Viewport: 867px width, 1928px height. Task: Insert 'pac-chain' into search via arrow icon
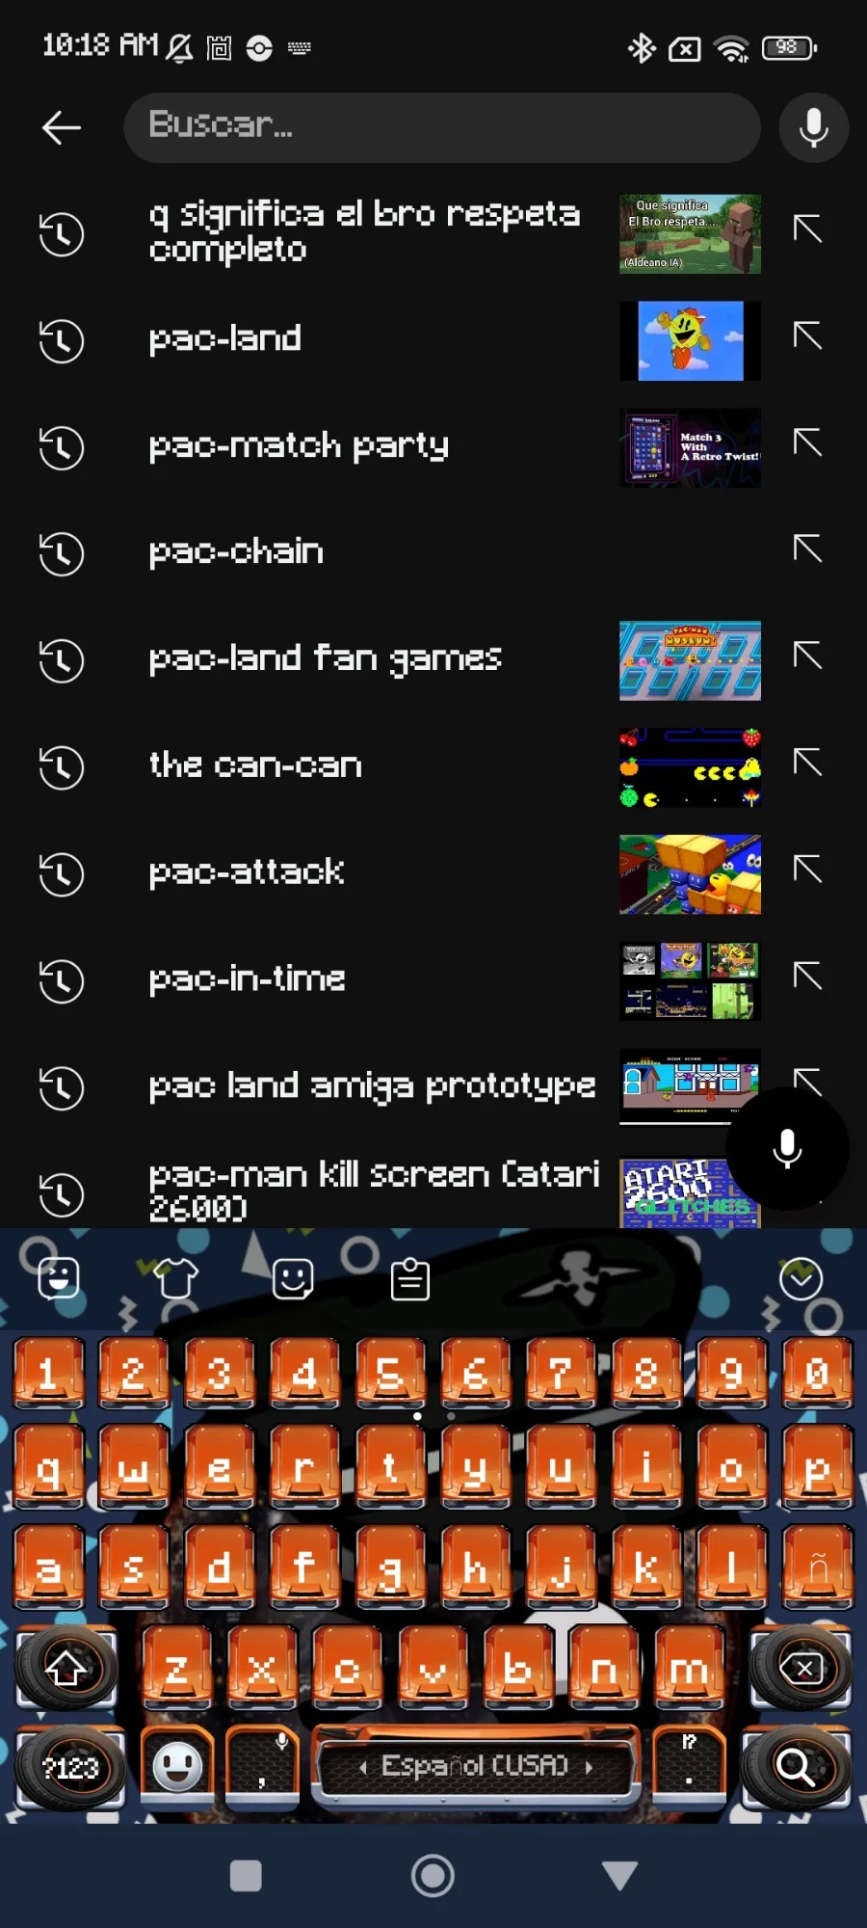pyautogui.click(x=807, y=549)
